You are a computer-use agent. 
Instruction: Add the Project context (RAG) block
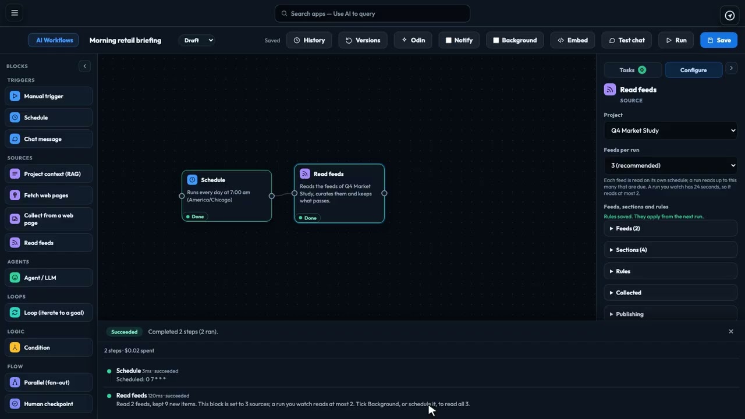tap(49, 174)
